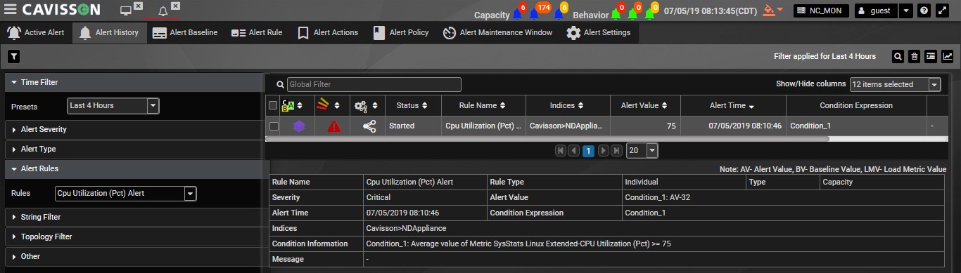Click the trash delete alerts icon
961x273 pixels.
pos(915,56)
